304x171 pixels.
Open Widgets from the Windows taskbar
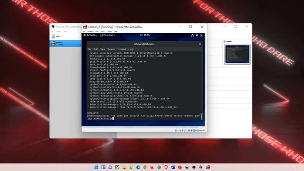104,167
